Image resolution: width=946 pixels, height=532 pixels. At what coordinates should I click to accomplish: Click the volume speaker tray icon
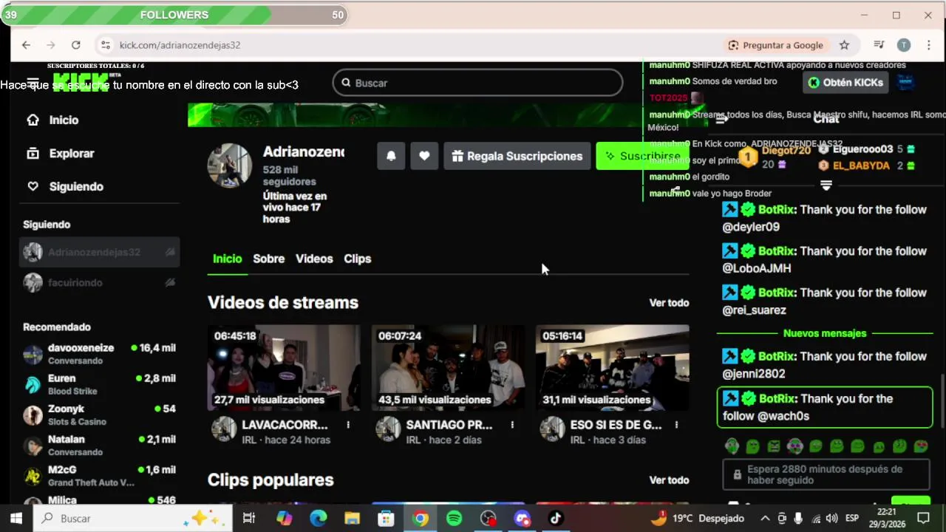pyautogui.click(x=831, y=519)
